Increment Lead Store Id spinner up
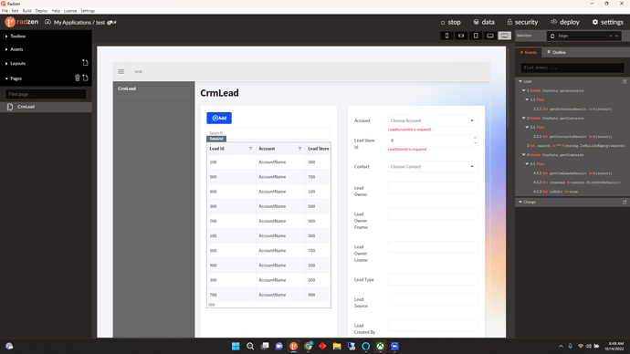 [x=475, y=138]
